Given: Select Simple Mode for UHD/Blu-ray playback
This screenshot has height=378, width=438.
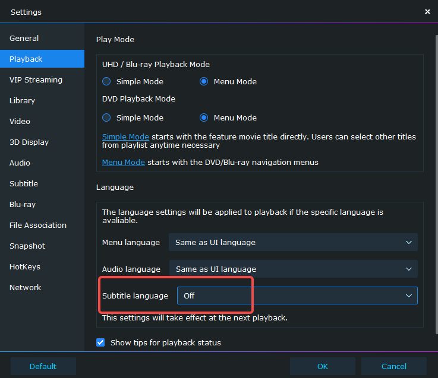Looking at the screenshot, I should click(106, 82).
